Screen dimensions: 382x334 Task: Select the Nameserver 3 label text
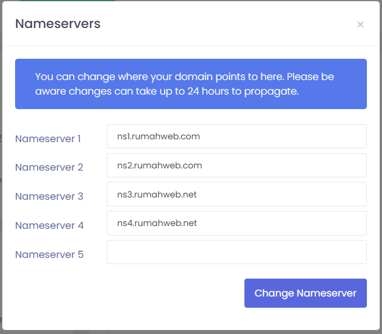pyautogui.click(x=49, y=196)
